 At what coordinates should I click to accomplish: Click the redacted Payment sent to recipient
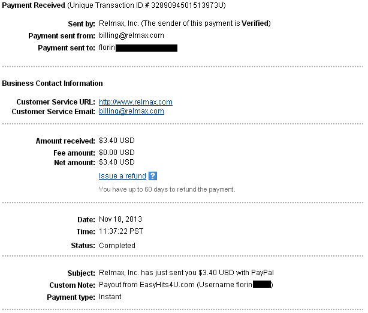click(146, 47)
